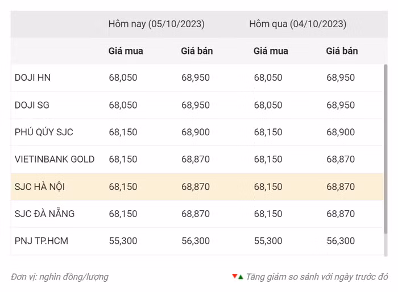Select the DOJI SG row label

[x=32, y=105]
